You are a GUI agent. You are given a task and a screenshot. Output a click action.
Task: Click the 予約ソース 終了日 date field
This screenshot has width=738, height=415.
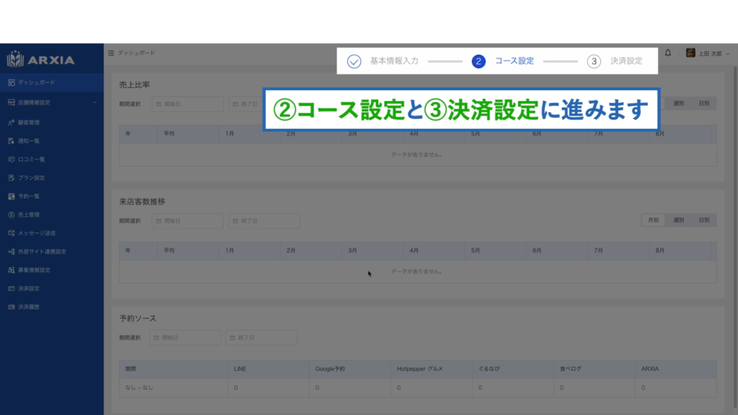(261, 337)
